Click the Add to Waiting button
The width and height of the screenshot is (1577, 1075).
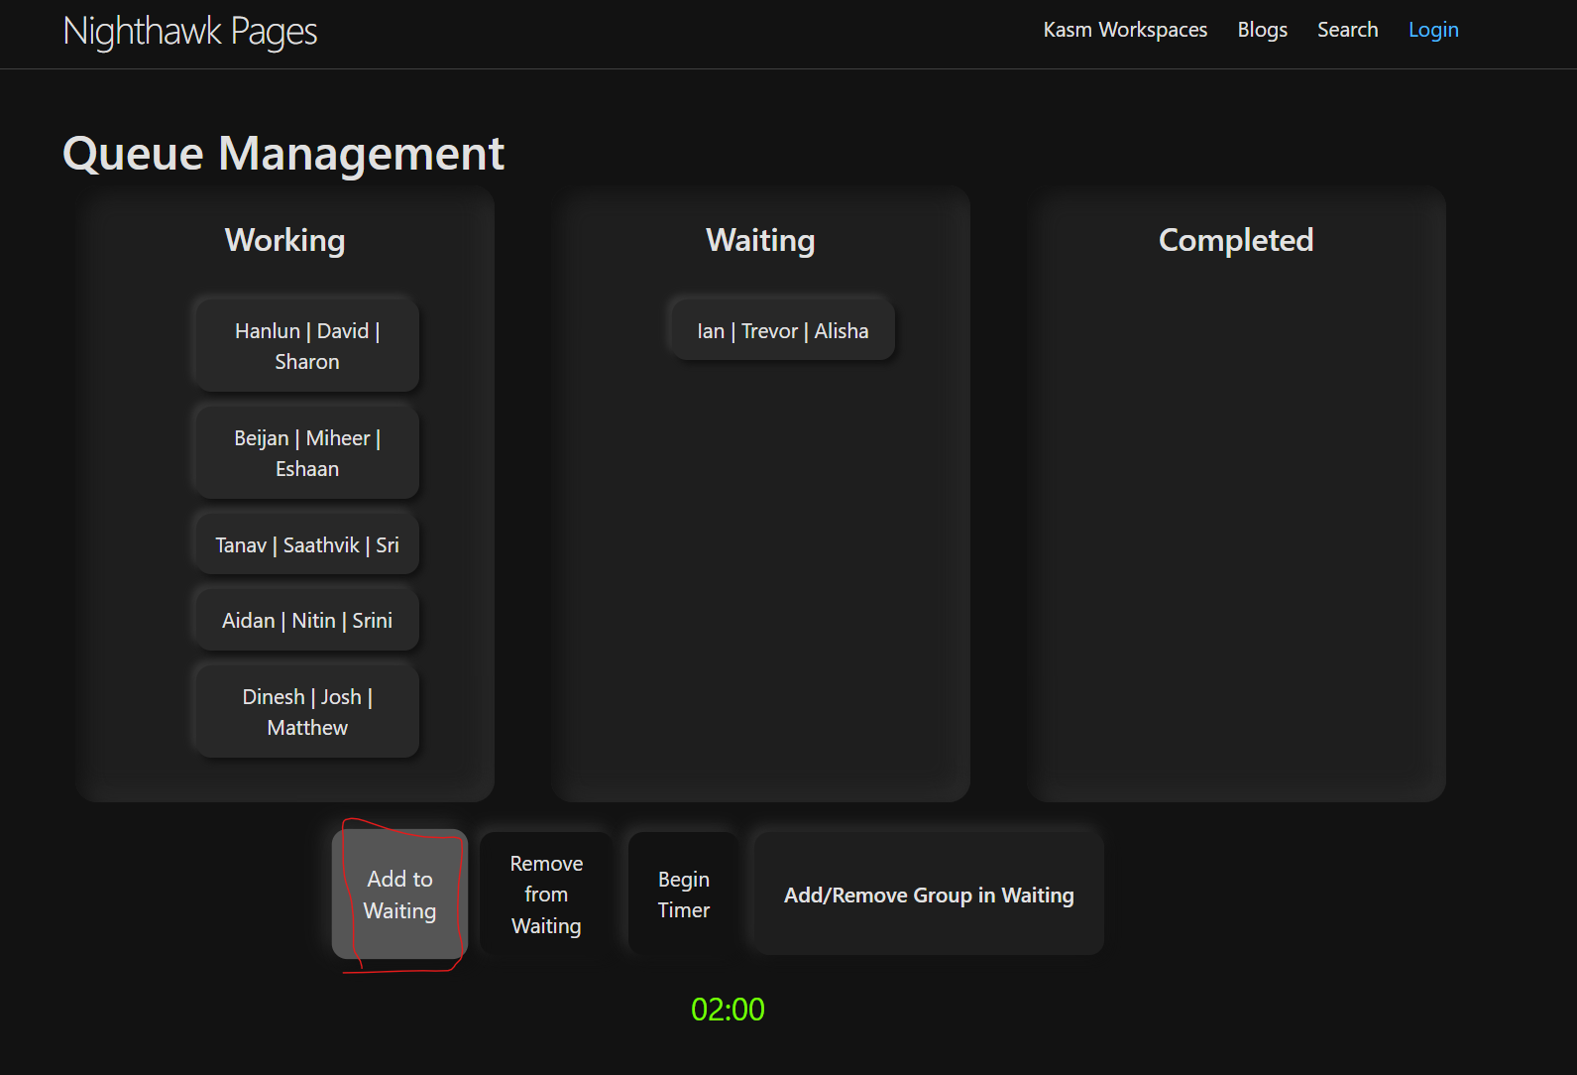tap(399, 895)
